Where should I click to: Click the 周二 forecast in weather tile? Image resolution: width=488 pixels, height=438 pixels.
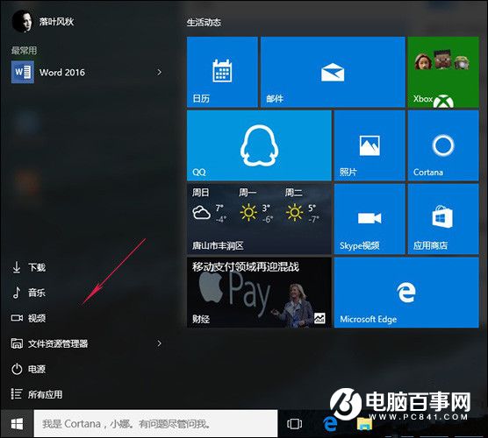[303, 205]
